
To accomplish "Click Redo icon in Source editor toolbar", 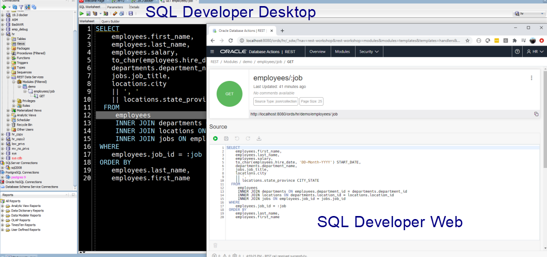I will (x=248, y=139).
